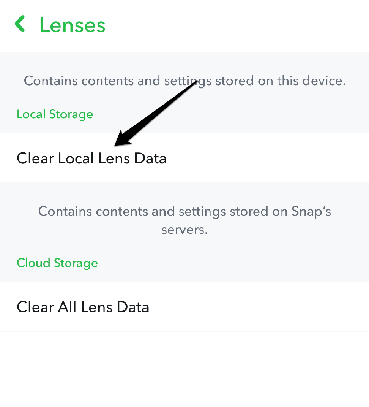This screenshot has width=369, height=407.
Task: Tap the green back chevron icon
Action: coord(20,24)
